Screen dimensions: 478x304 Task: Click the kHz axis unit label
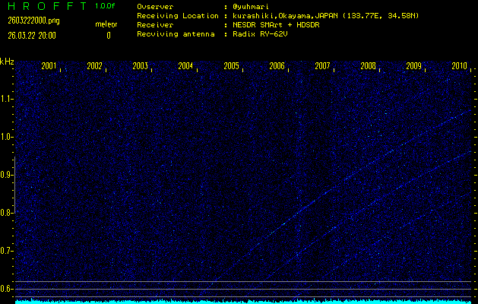tap(7, 62)
